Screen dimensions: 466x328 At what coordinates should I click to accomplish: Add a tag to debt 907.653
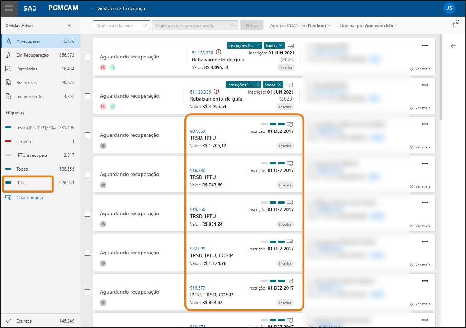(290, 124)
